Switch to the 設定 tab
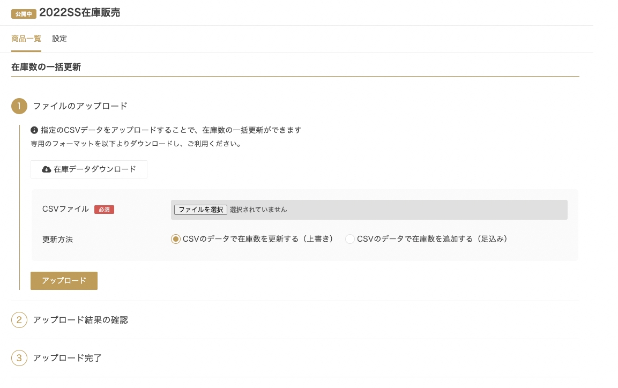This screenshot has height=388, width=618. 59,39
